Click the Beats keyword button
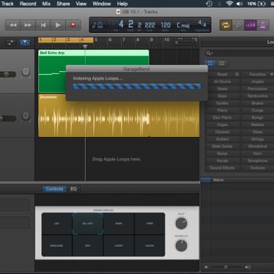Screen dimensions: 274x274 tap(222, 89)
